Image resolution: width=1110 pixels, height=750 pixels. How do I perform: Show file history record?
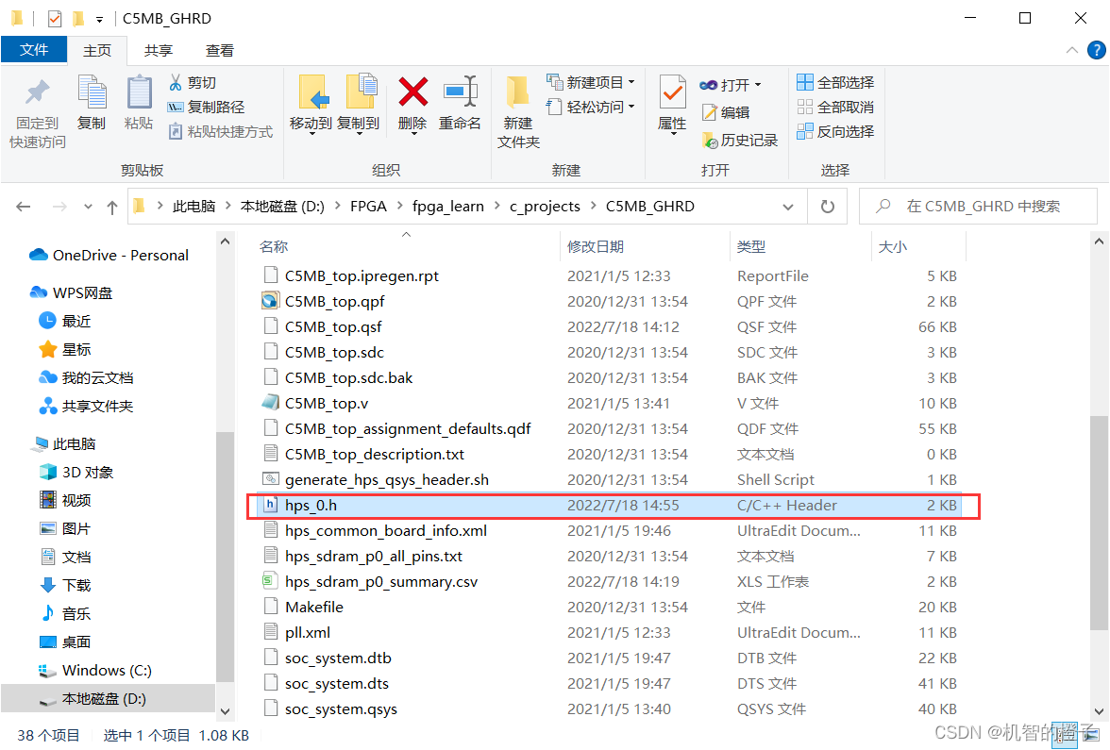click(740, 140)
